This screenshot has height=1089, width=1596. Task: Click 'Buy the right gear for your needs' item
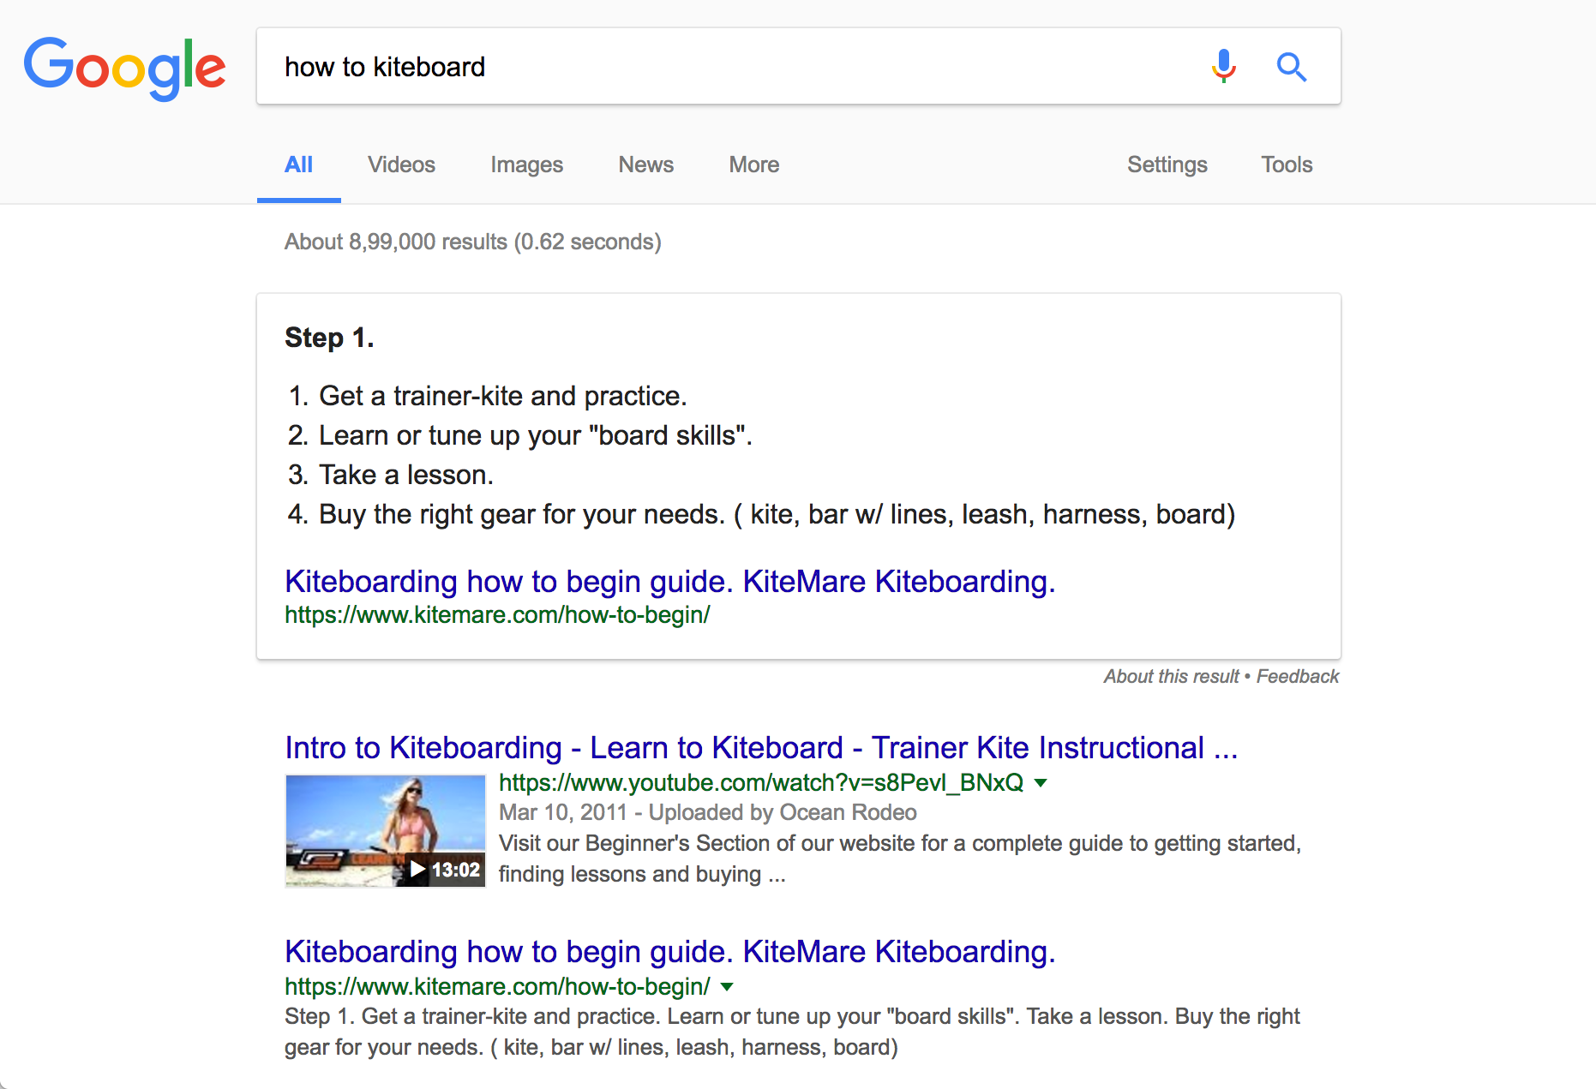pyautogui.click(x=777, y=514)
